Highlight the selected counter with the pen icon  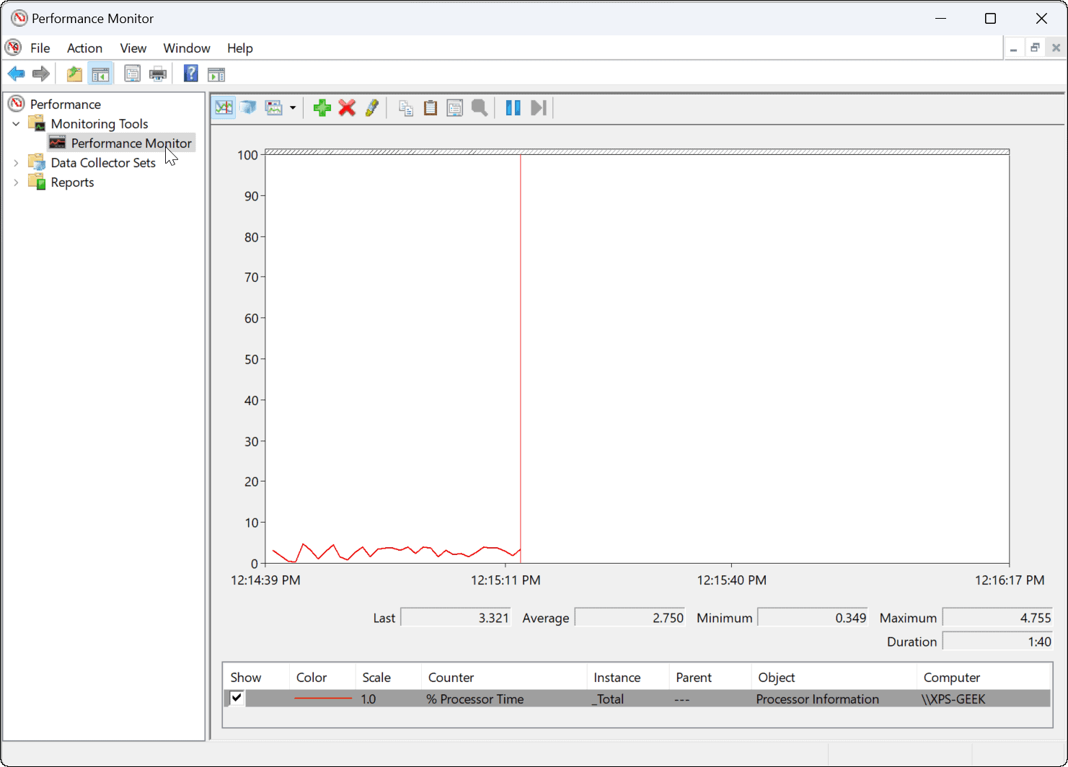(372, 107)
